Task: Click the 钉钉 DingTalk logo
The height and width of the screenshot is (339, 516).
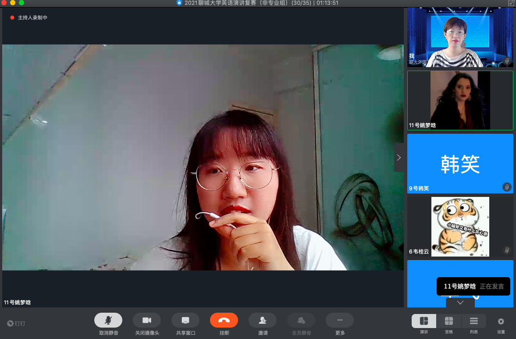Action: [x=16, y=324]
